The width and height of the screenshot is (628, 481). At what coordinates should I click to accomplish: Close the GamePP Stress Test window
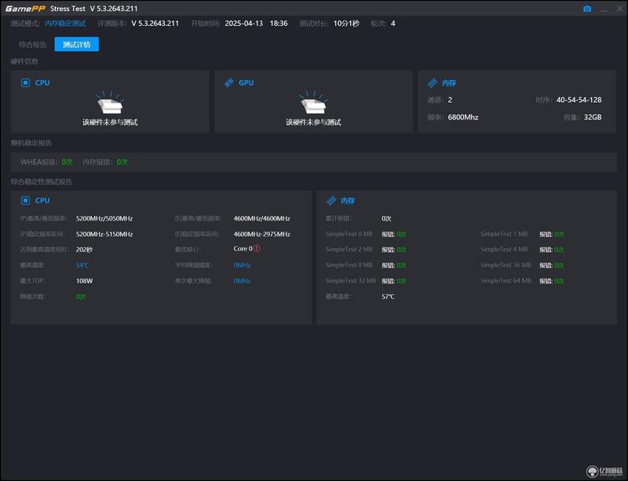pos(619,9)
